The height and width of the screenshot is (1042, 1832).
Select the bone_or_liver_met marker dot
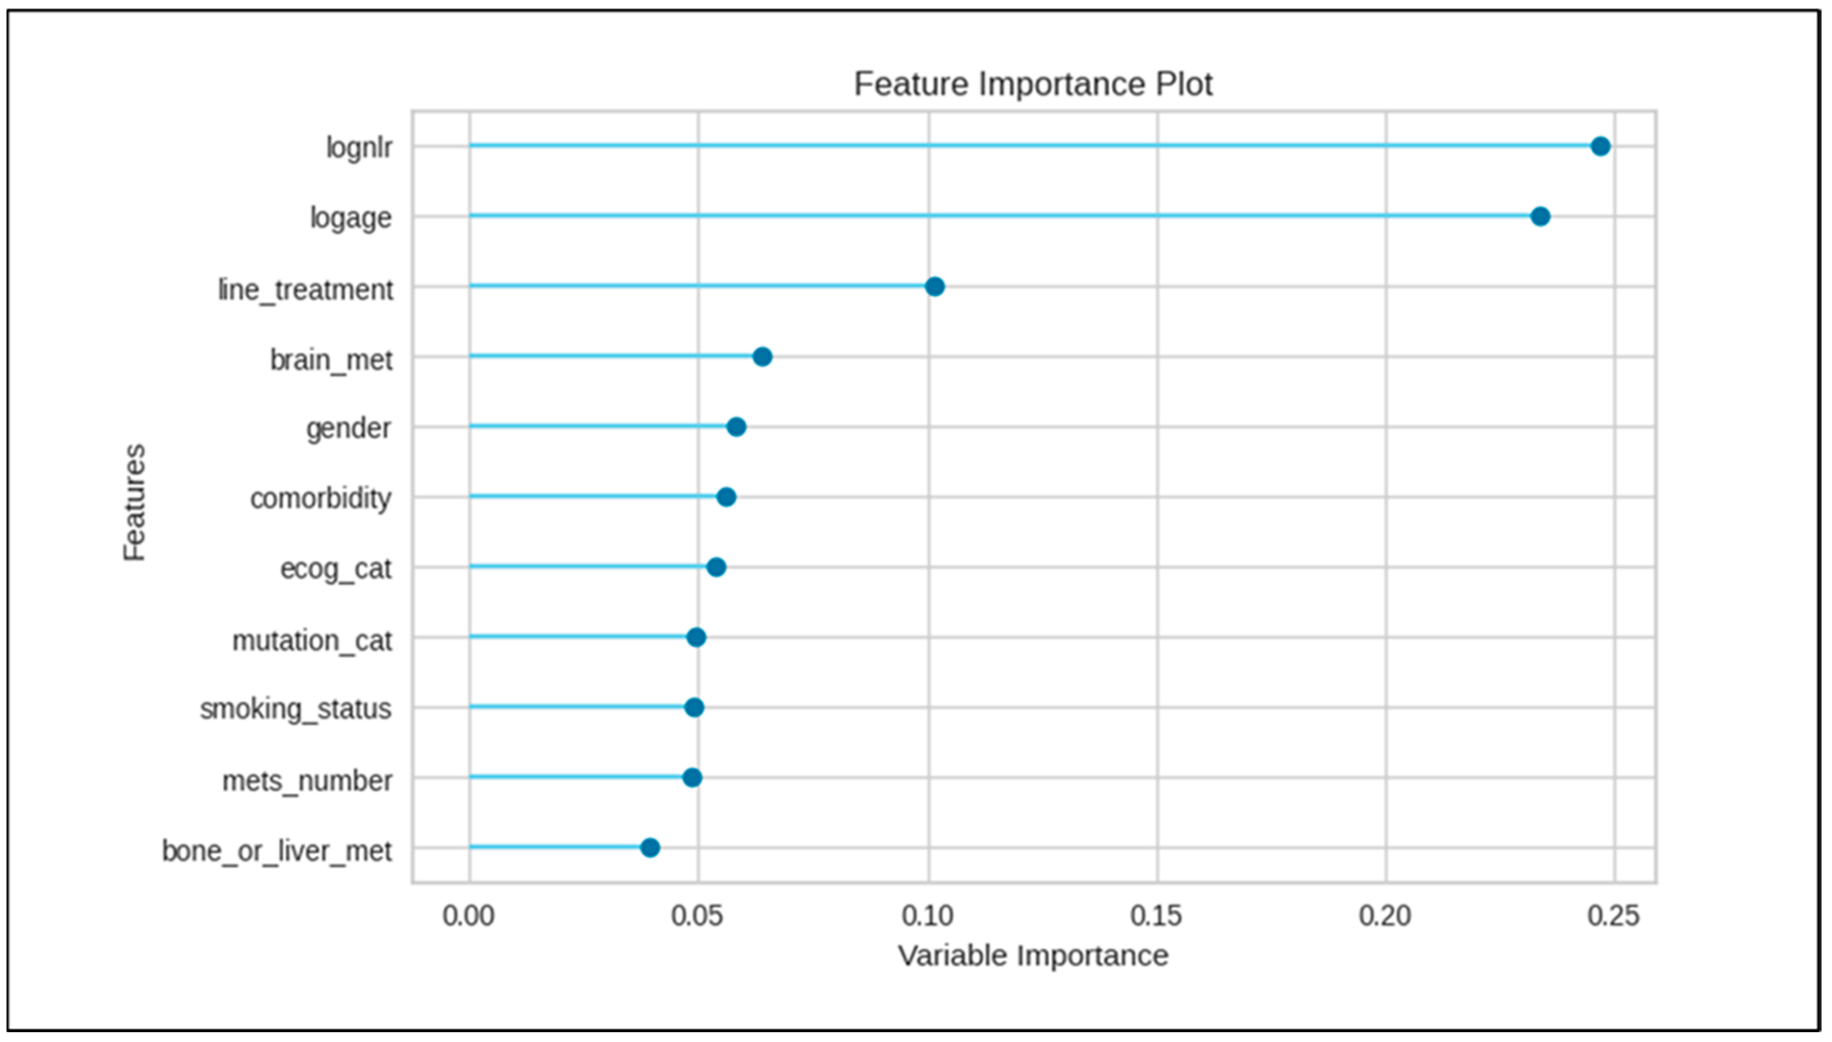click(650, 848)
